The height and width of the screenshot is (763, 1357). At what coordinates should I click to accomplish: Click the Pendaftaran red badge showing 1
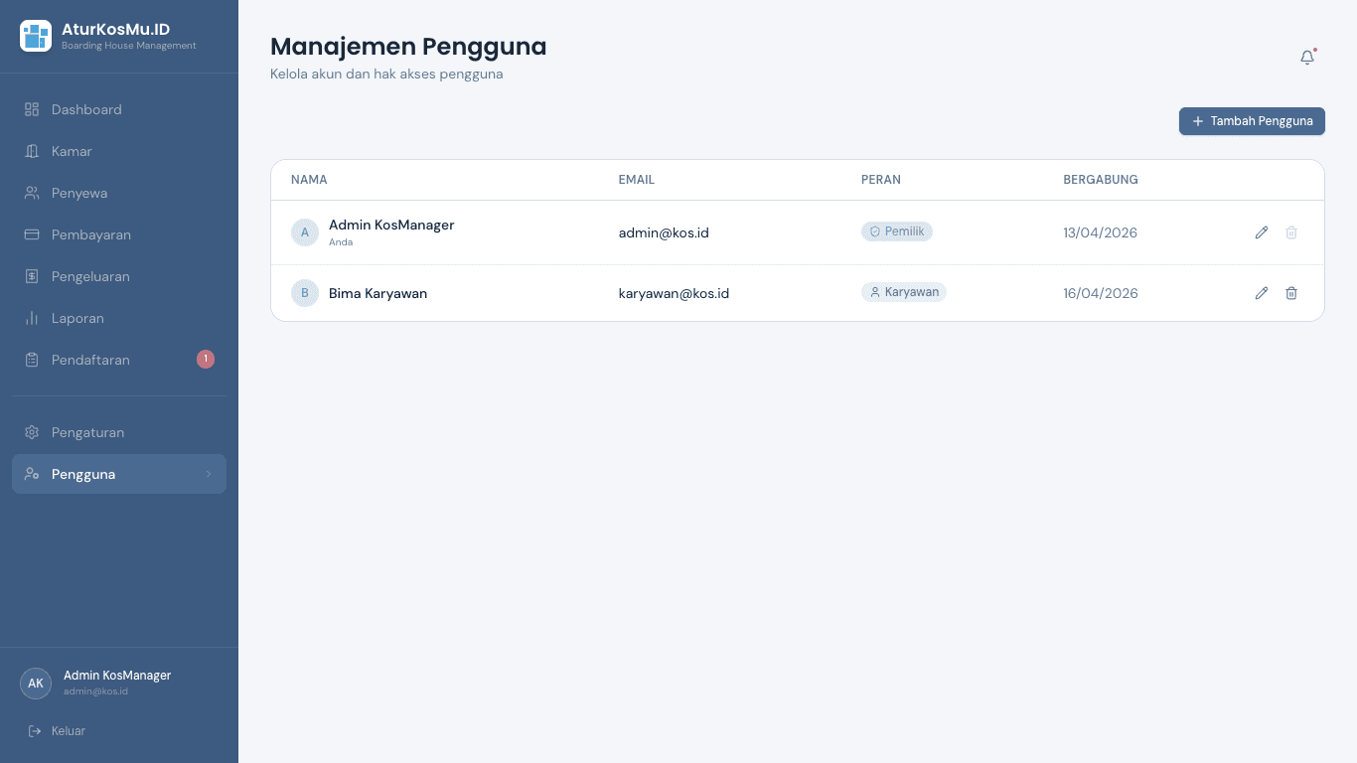click(x=206, y=359)
